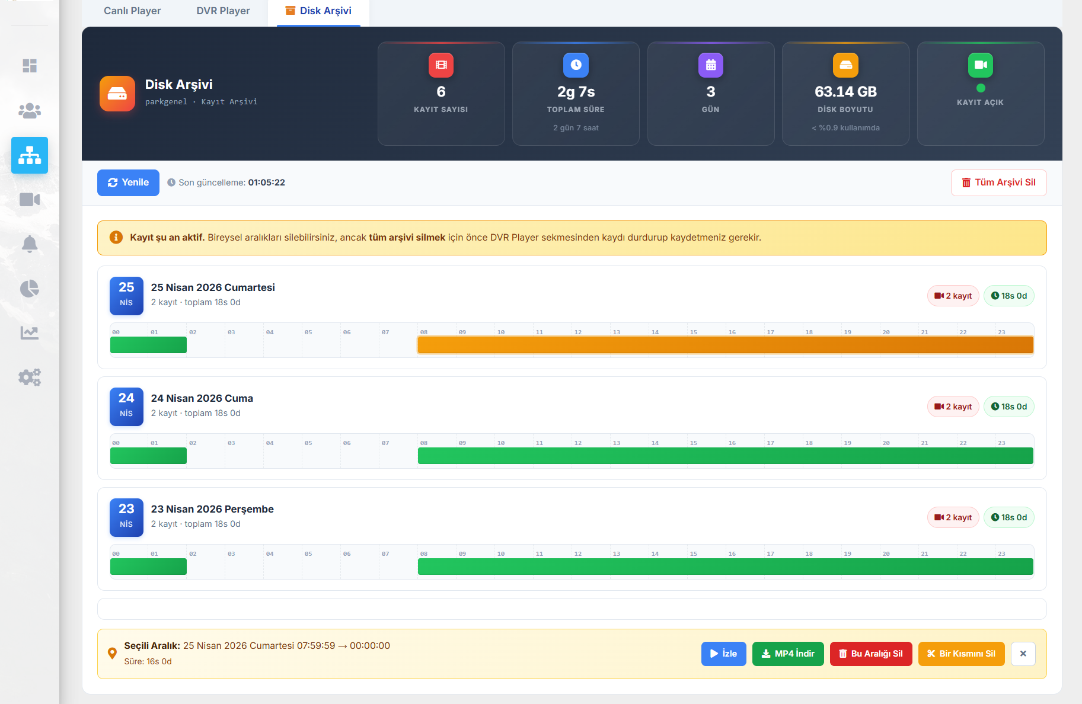Click the blue clock icon above Toplam Süre
The height and width of the screenshot is (704, 1082).
tap(576, 65)
